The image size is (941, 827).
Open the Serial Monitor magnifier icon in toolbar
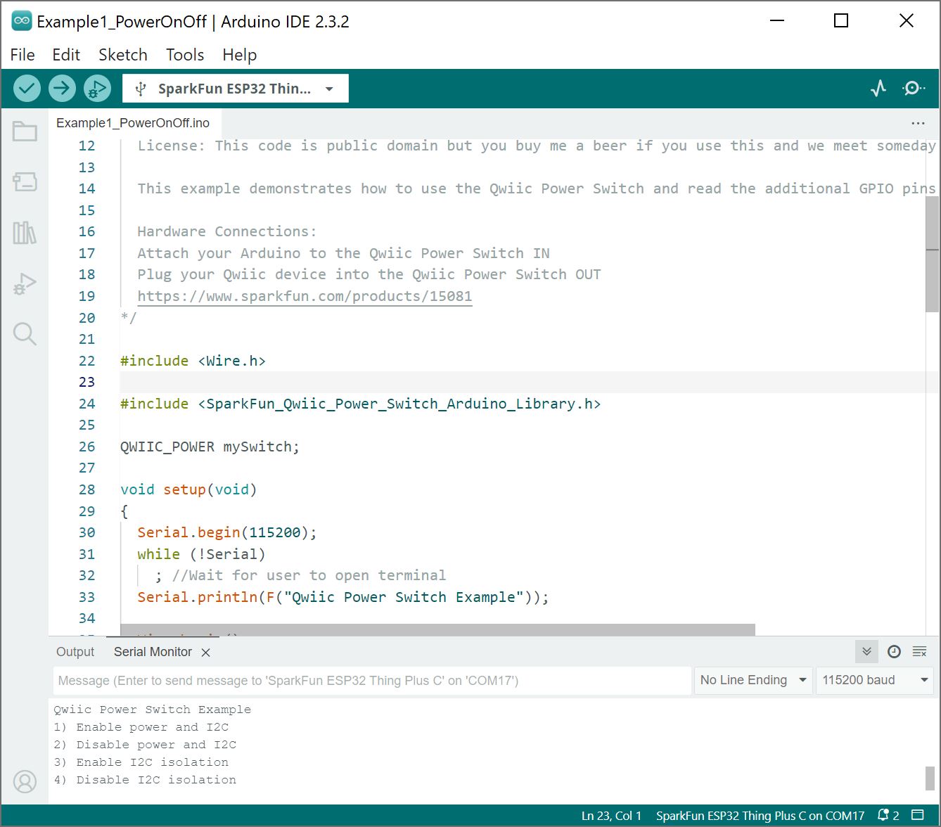(x=913, y=89)
